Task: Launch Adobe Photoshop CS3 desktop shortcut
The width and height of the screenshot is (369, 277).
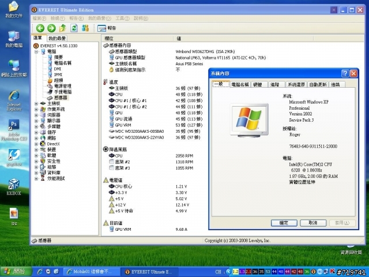Action: tap(14, 130)
